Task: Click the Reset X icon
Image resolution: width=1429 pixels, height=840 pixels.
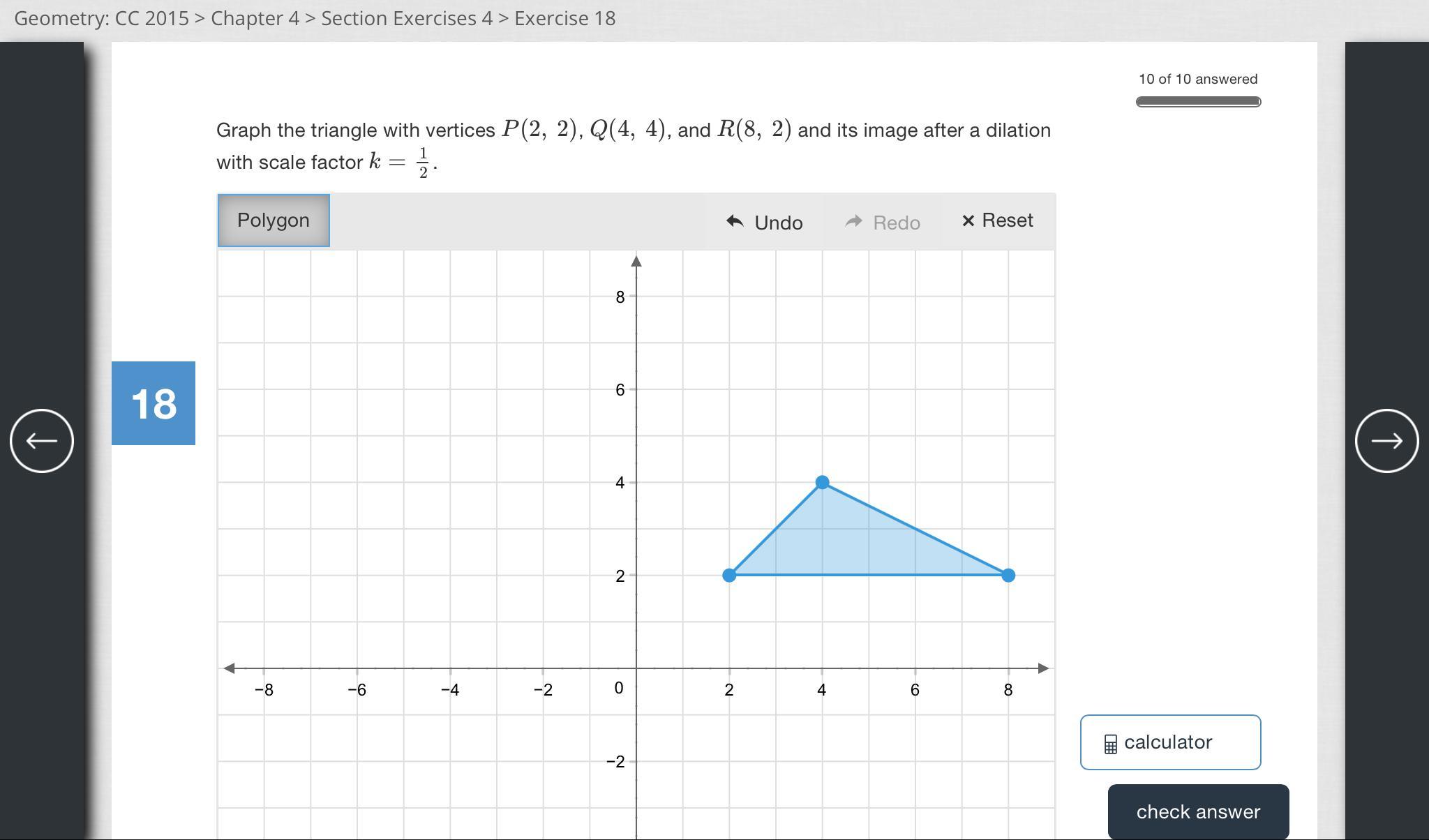Action: pos(968,221)
